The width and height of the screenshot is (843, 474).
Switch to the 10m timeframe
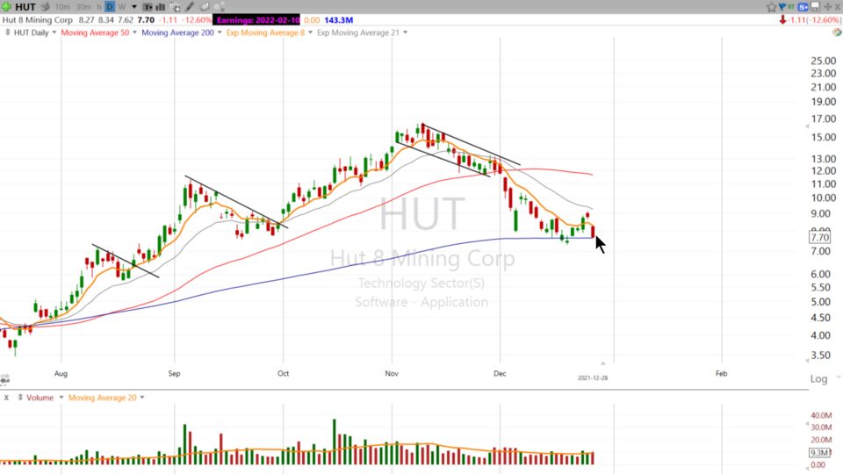coord(62,7)
